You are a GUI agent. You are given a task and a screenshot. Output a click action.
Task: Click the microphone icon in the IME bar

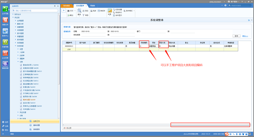237,134
